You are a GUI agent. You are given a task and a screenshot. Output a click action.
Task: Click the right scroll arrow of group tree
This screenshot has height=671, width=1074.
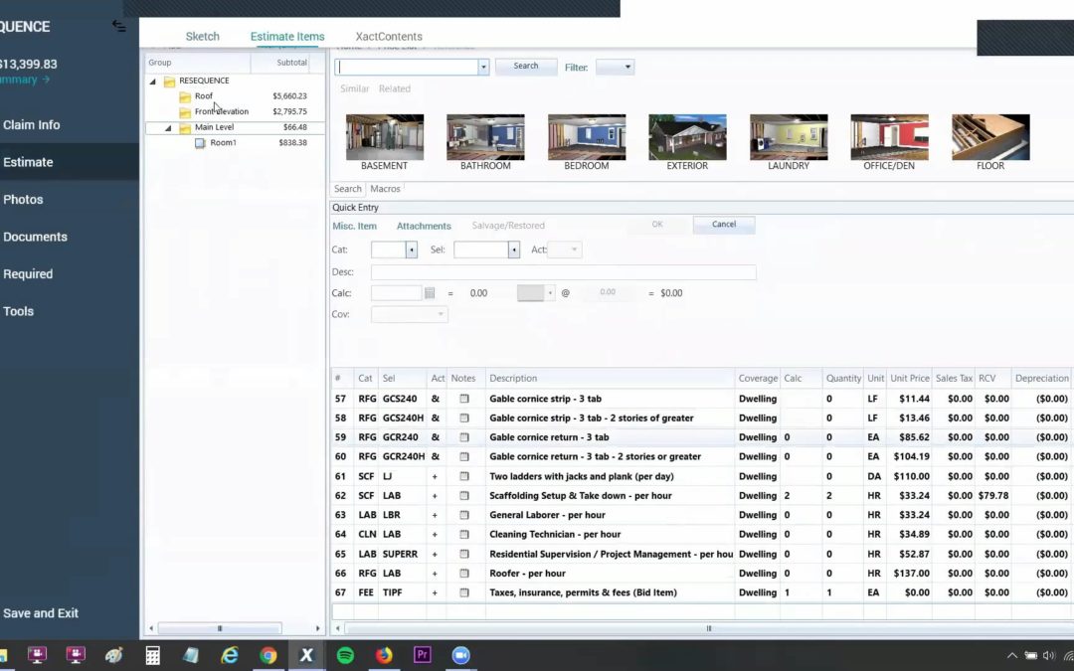click(317, 628)
